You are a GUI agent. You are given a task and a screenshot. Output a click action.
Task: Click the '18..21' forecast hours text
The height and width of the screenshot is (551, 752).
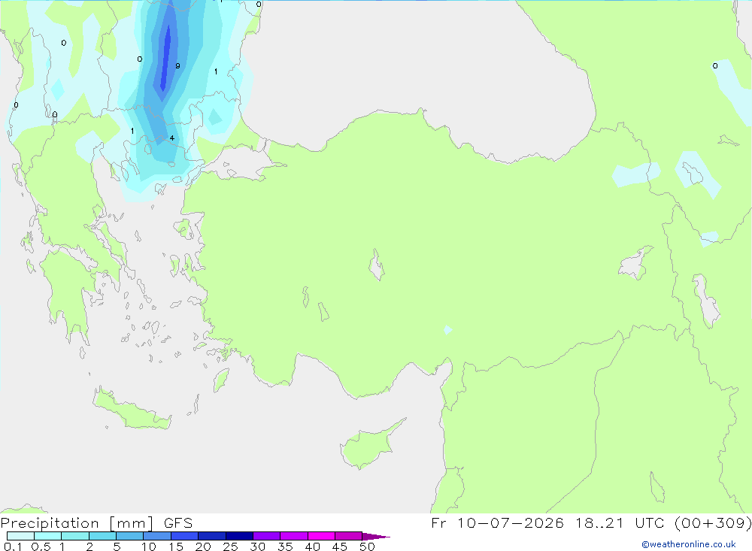tap(599, 523)
